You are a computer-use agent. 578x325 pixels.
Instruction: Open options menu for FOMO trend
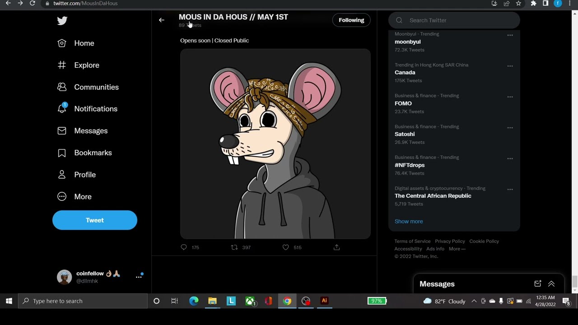click(x=510, y=97)
